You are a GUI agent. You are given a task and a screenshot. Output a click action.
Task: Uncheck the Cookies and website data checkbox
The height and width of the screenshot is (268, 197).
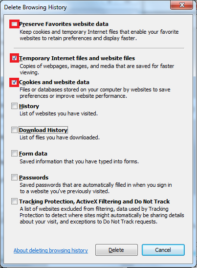[14, 82]
